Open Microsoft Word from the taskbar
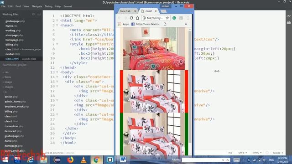Screen dimensions: 292x164 click(123, 159)
